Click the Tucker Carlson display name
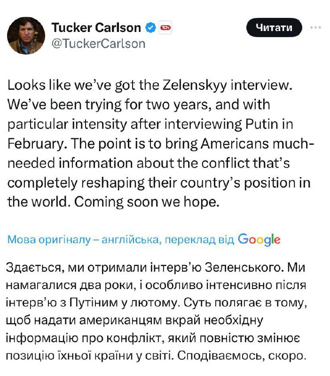The width and height of the screenshot is (330, 376). click(95, 28)
